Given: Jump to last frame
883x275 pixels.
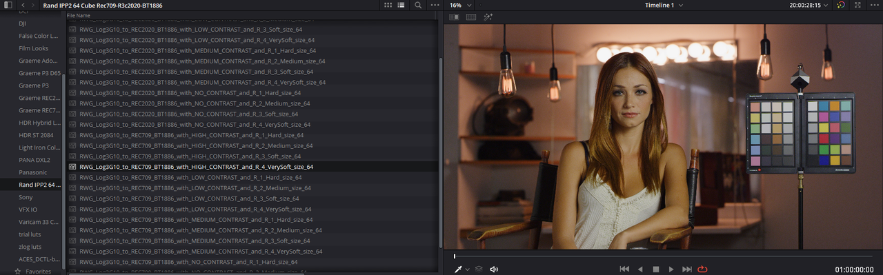Looking at the screenshot, I should 687,269.
